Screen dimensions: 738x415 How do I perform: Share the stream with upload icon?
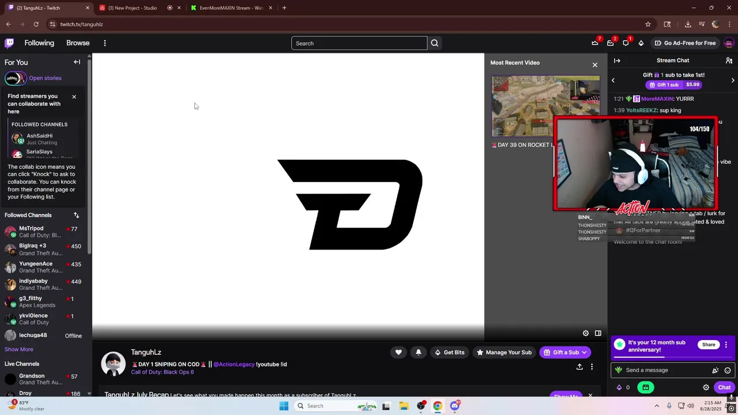pos(579,367)
